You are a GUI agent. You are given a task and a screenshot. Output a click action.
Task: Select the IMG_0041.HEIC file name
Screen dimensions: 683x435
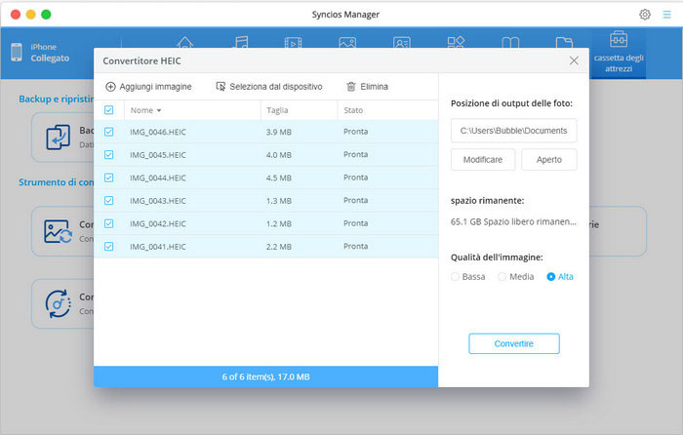pyautogui.click(x=158, y=247)
